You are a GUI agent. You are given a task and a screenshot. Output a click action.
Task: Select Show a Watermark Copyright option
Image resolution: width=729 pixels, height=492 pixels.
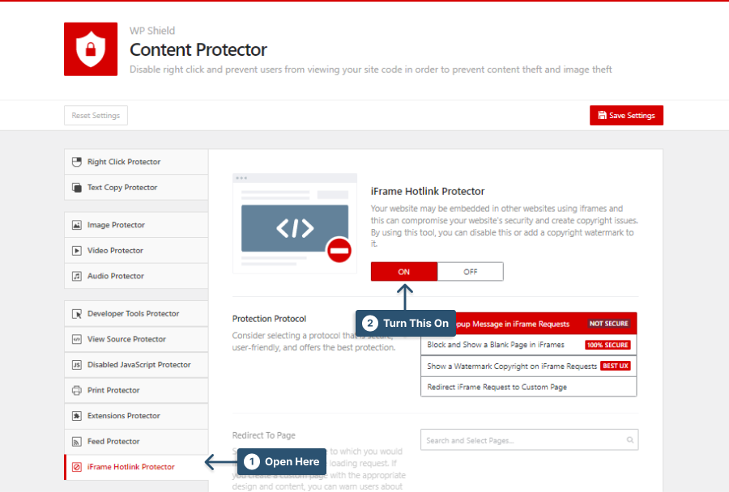[x=529, y=366]
